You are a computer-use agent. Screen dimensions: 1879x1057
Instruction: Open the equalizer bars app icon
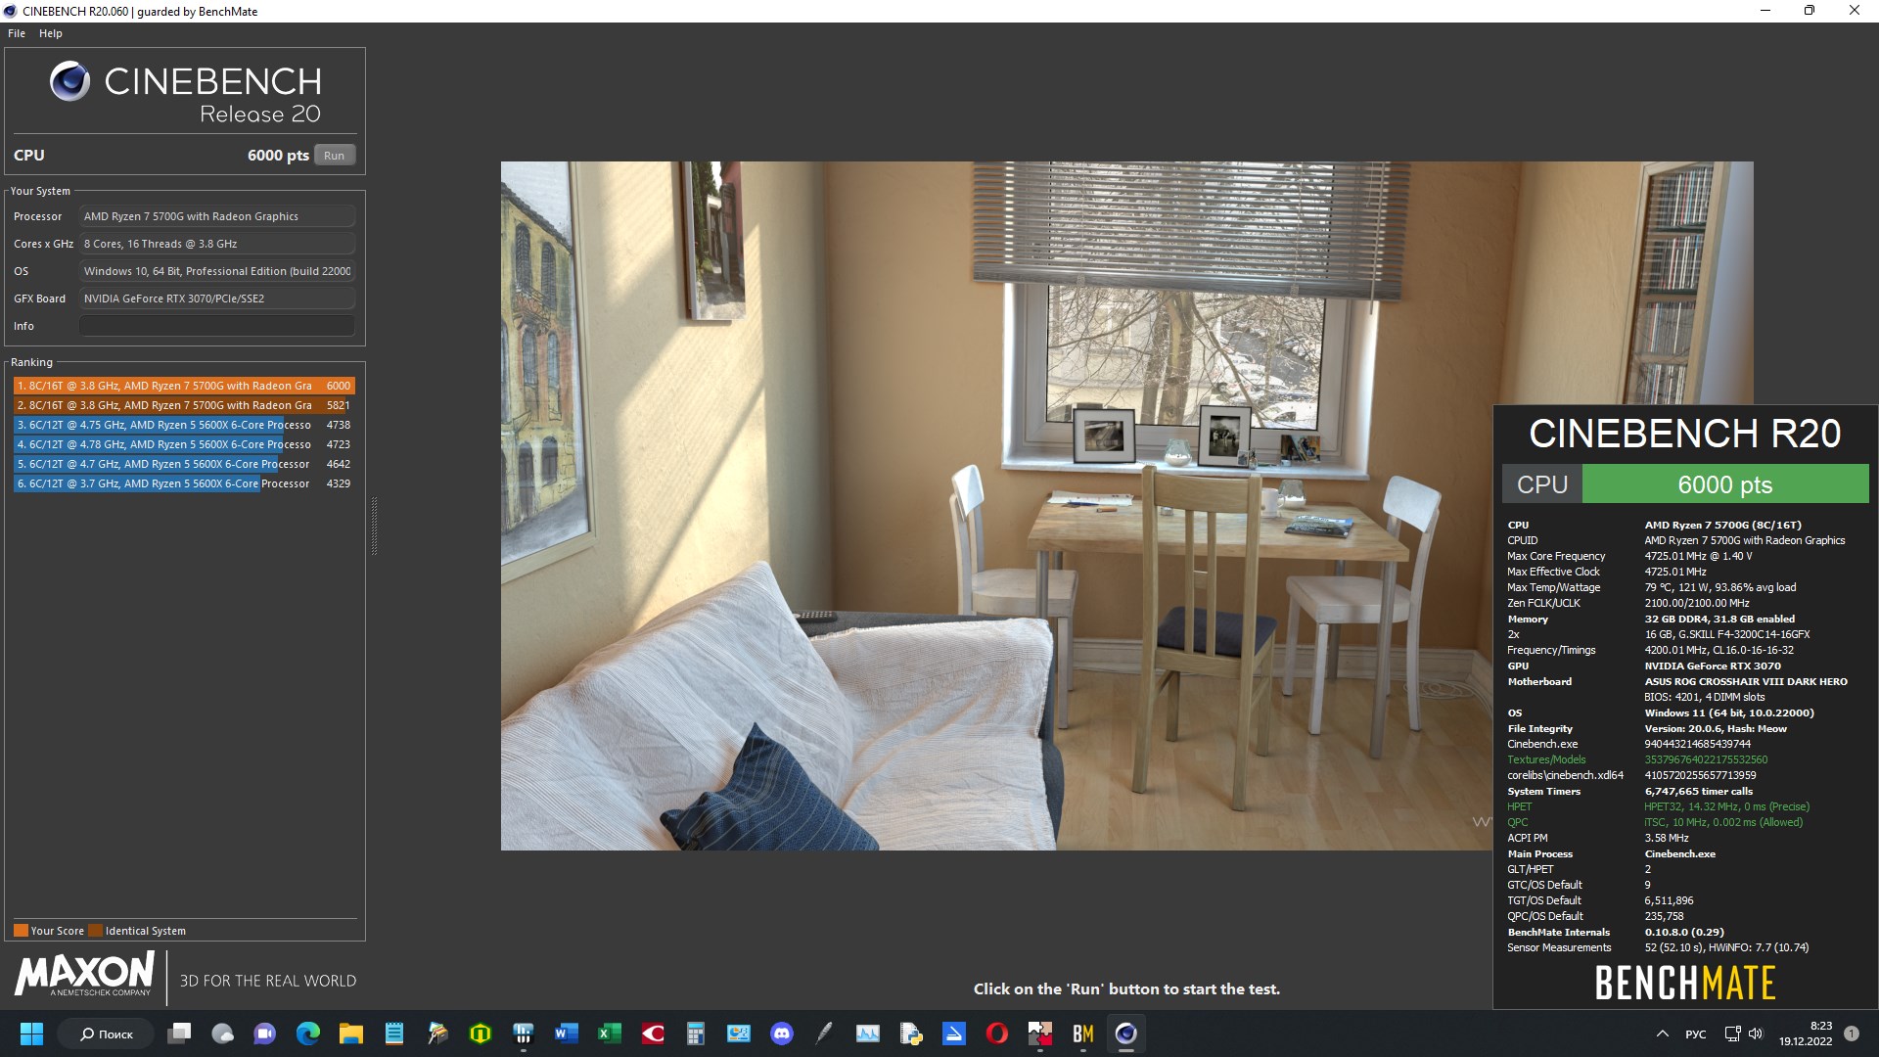(x=524, y=1034)
